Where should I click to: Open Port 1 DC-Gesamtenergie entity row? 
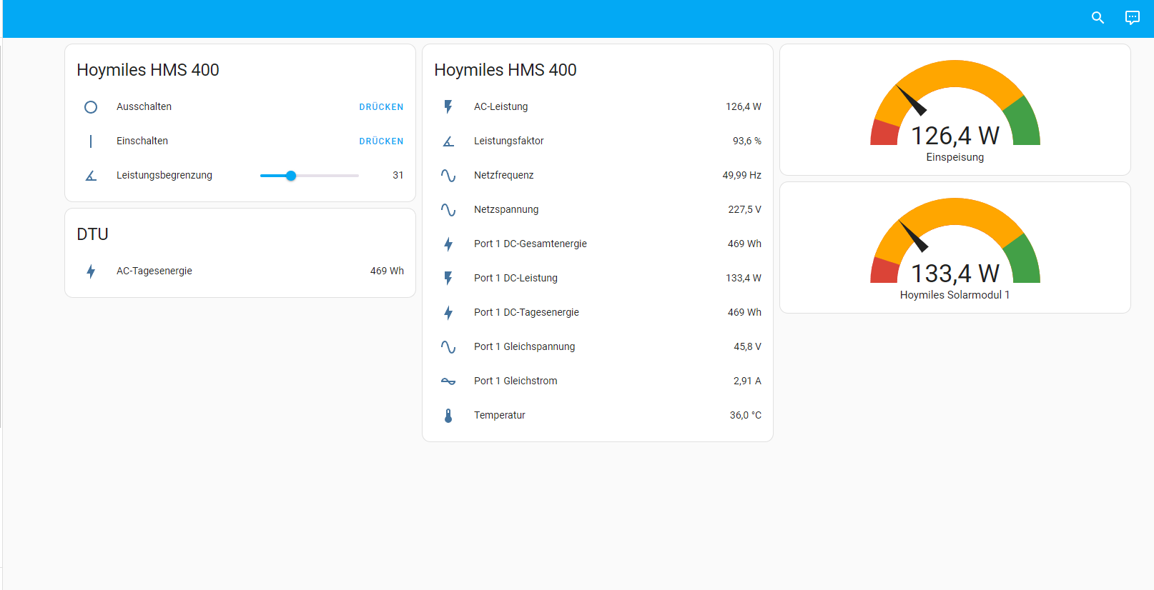click(x=598, y=244)
